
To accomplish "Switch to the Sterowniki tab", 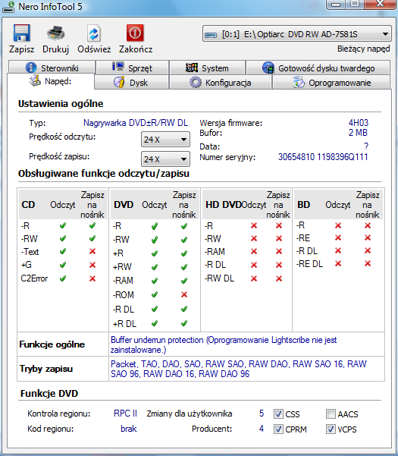I will tap(52, 68).
